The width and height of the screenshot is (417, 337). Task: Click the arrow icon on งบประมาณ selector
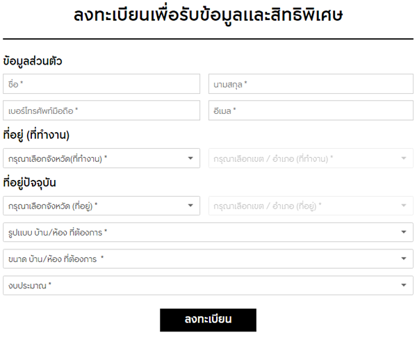coord(403,285)
